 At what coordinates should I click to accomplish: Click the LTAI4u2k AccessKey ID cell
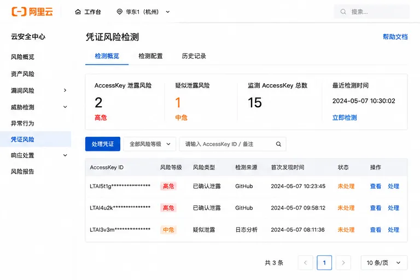pyautogui.click(x=120, y=208)
